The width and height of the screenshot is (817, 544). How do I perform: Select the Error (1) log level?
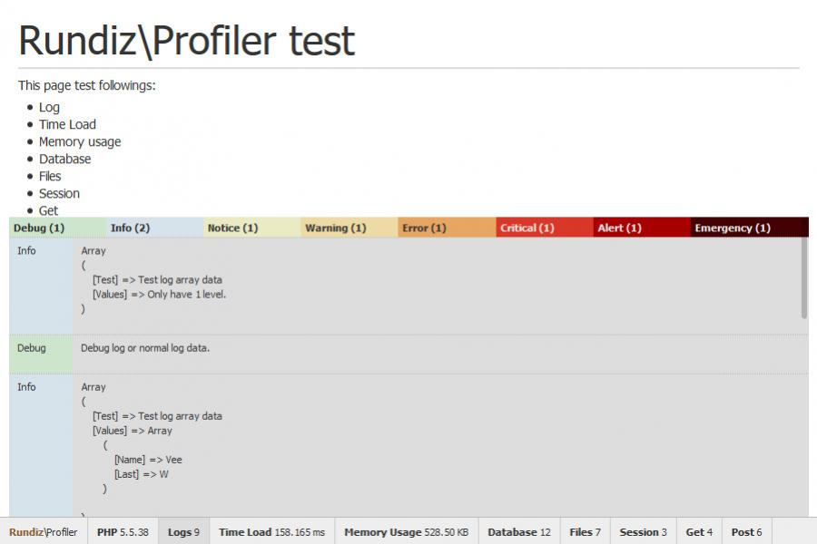(x=425, y=228)
